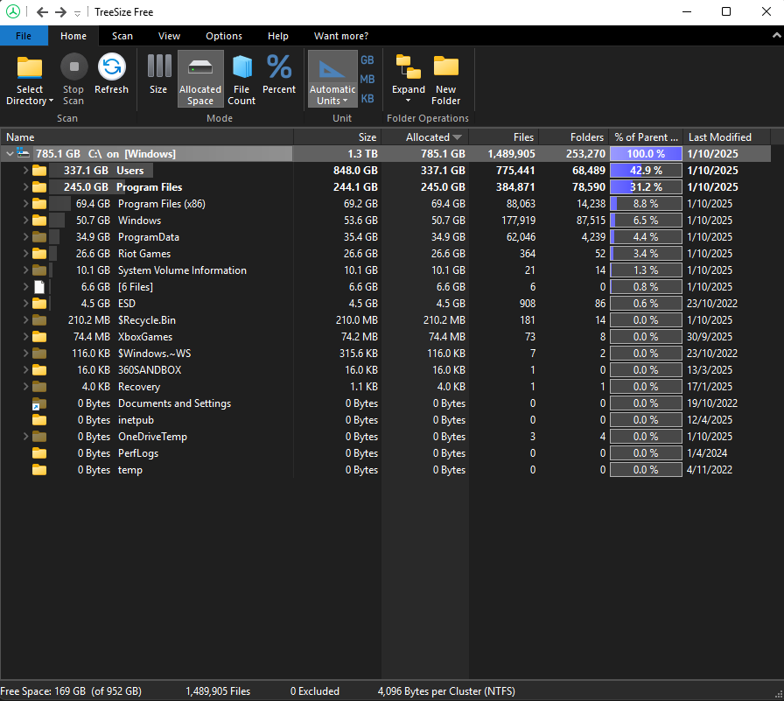The width and height of the screenshot is (784, 701).
Task: Activate Allocated Space mode
Action: coord(200,79)
